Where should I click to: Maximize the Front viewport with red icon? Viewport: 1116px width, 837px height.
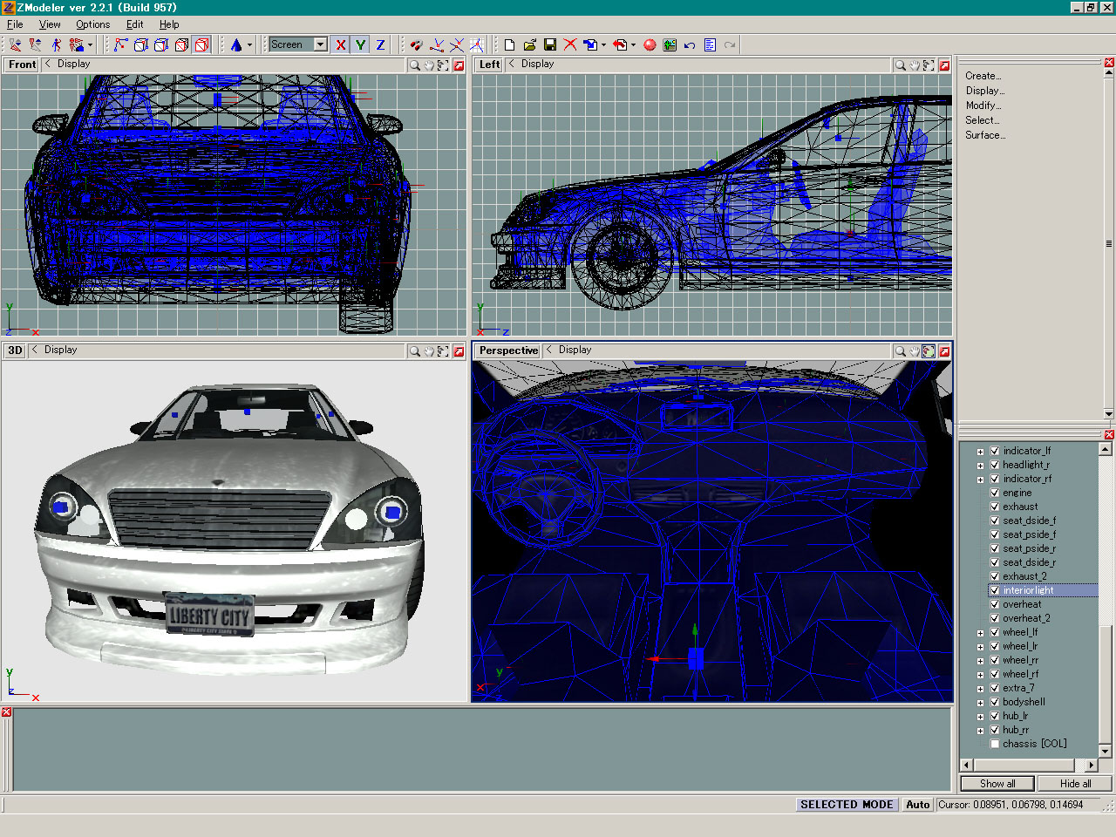pos(459,65)
